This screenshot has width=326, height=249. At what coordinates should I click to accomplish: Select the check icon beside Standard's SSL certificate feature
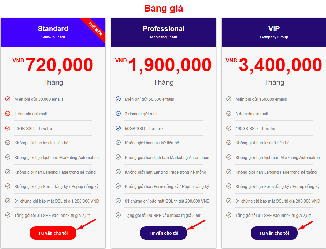[8, 201]
